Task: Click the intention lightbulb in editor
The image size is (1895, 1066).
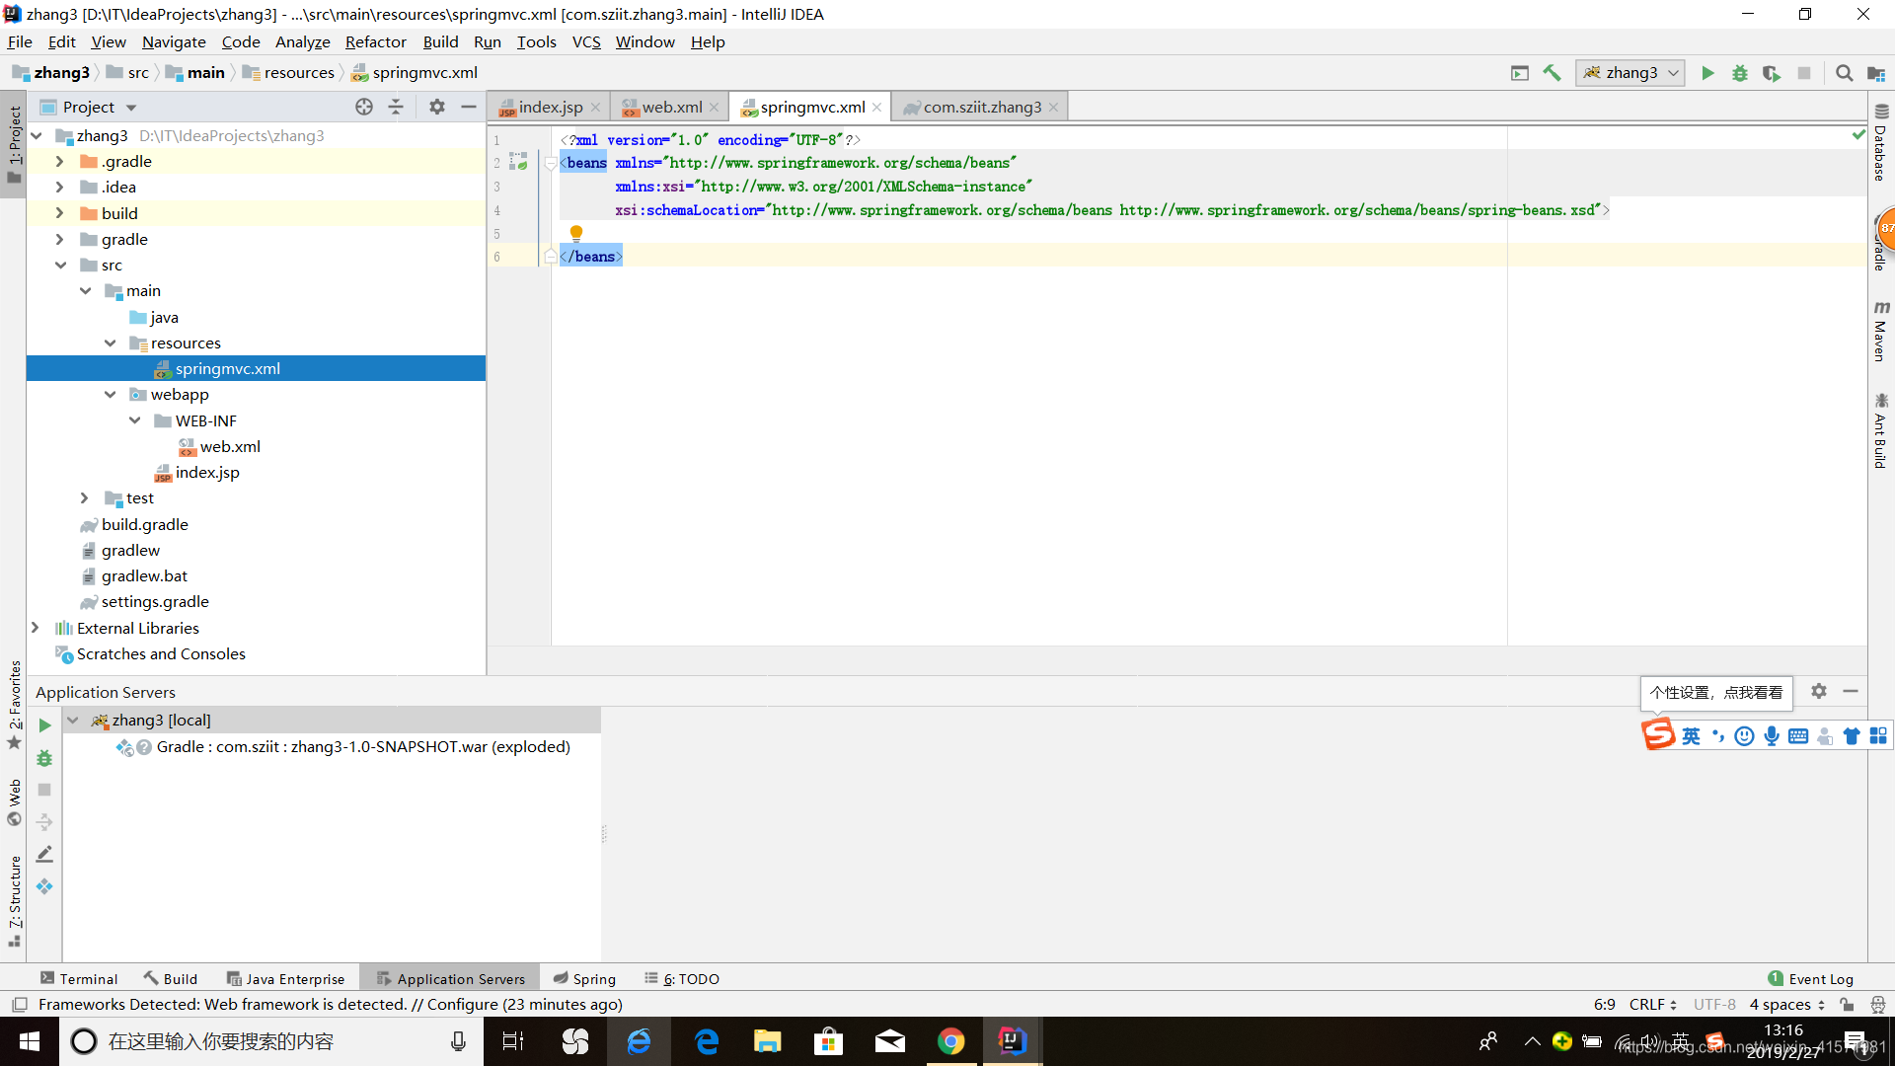Action: pyautogui.click(x=576, y=233)
